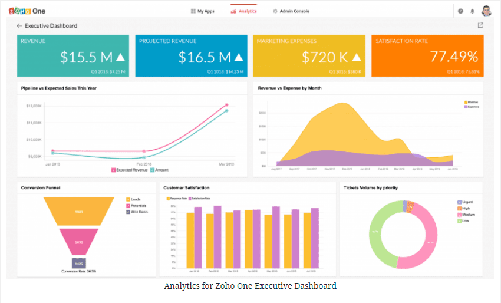Open dashboard in new window icon
Image resolution: width=501 pixels, height=303 pixels.
[x=480, y=25]
